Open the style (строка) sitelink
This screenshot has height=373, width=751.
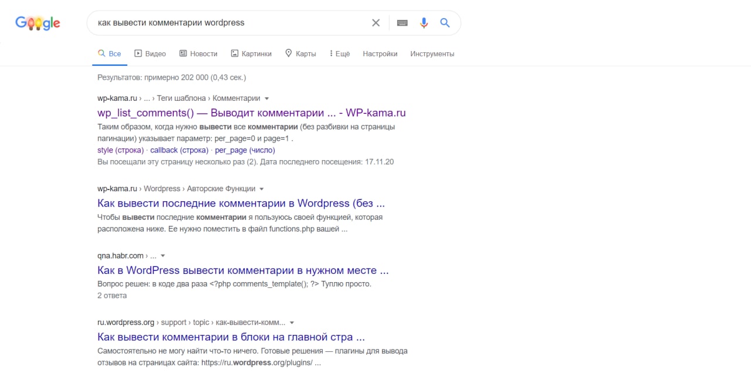[x=120, y=150]
